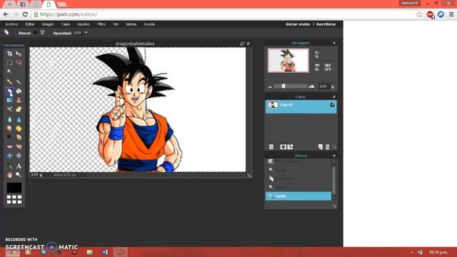Open the Chrome hamburger menu

point(451,14)
